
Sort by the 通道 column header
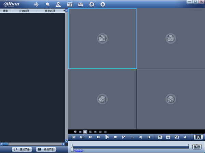point(5,11)
